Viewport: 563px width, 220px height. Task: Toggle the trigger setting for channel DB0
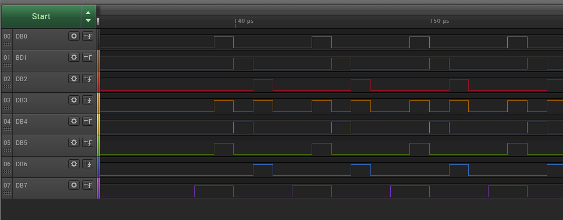[x=88, y=36]
